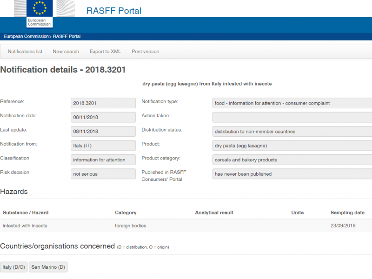Click the Category column header

(126, 213)
